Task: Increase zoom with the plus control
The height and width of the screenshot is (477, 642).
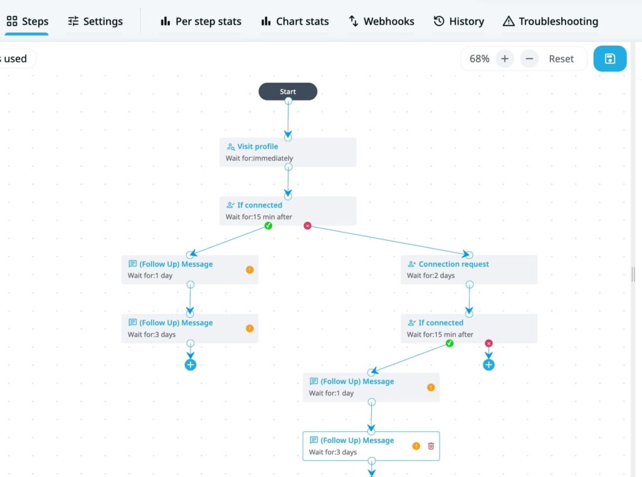Action: [505, 58]
